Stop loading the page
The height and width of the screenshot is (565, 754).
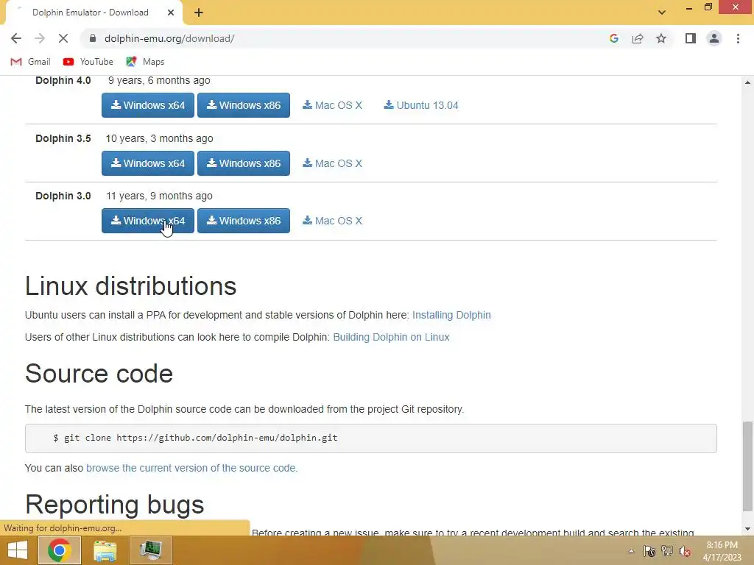click(x=63, y=38)
